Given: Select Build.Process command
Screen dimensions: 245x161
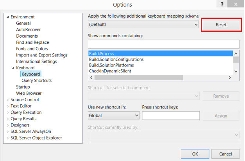Looking at the screenshot, I should (x=161, y=54).
